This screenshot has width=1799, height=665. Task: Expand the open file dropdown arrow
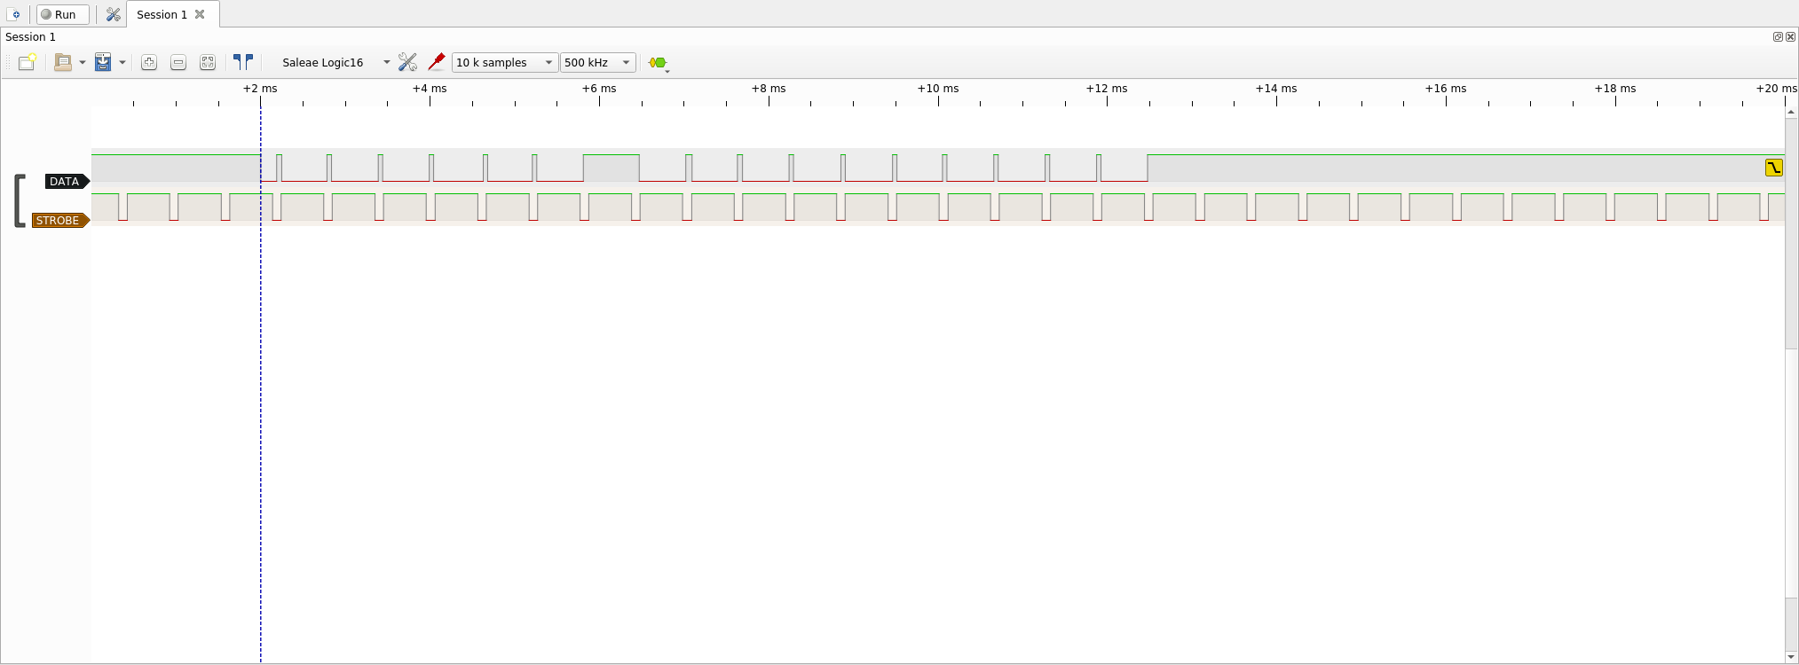coord(83,62)
